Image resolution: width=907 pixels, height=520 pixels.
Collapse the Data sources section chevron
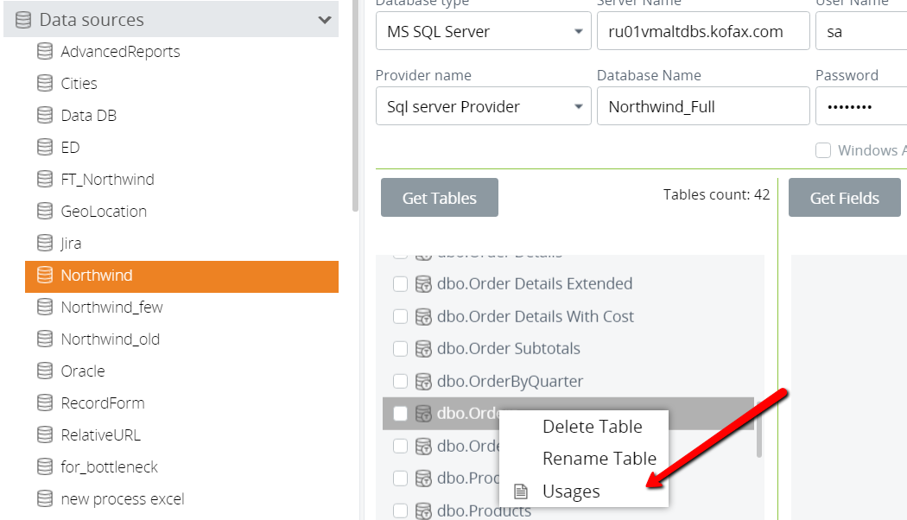[325, 19]
